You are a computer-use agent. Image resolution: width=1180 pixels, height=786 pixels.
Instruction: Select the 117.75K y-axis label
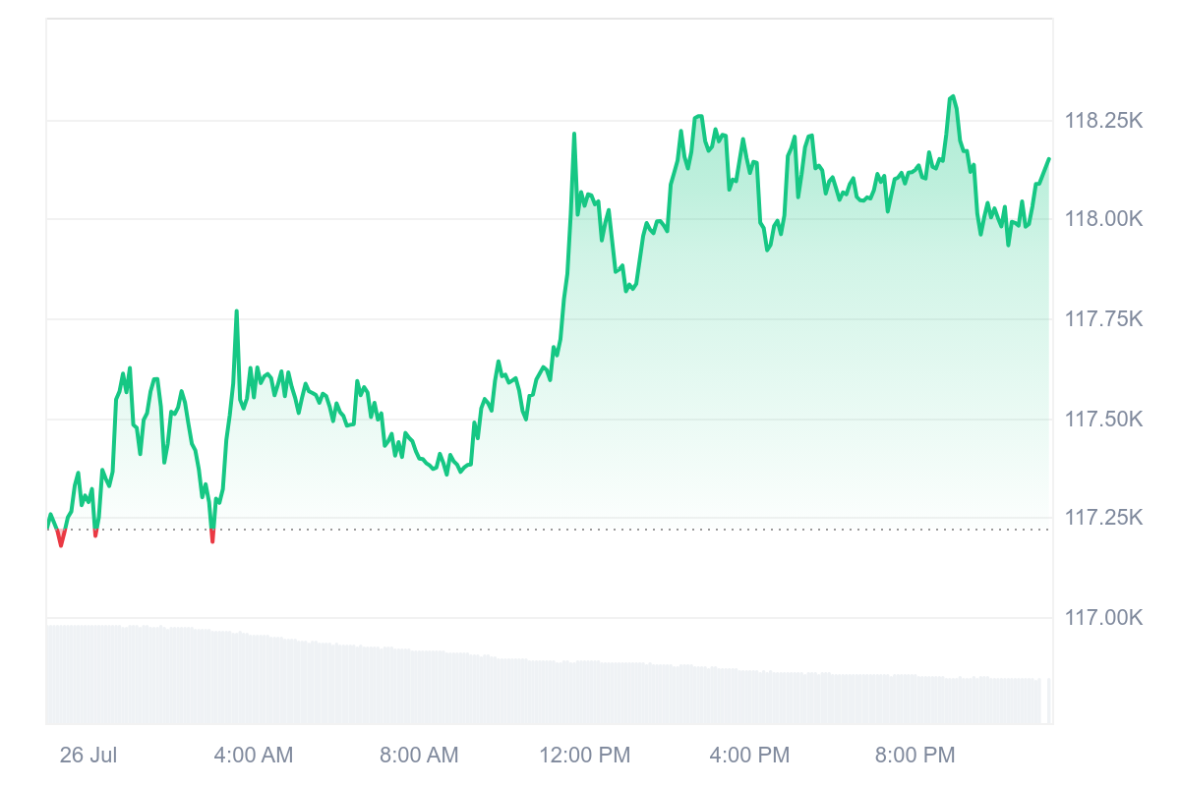[x=1103, y=319]
